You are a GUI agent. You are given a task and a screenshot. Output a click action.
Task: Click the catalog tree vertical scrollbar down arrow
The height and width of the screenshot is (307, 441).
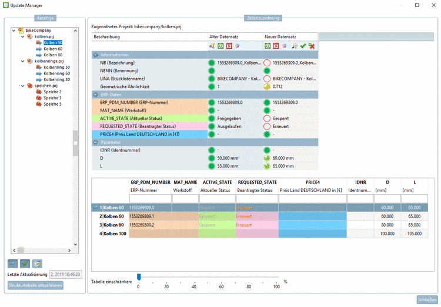[75, 244]
